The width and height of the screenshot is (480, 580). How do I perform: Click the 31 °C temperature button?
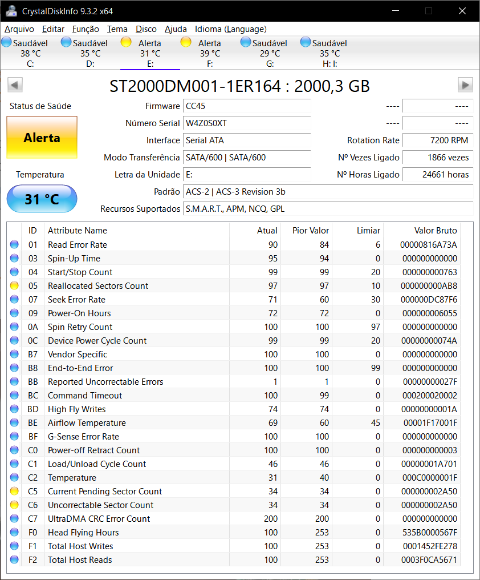pos(42,199)
